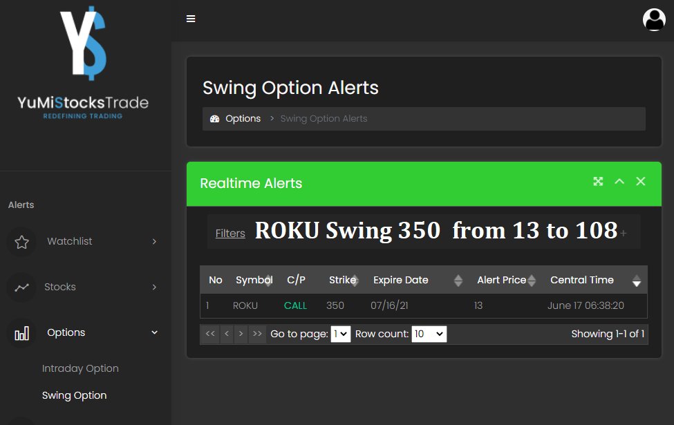The width and height of the screenshot is (674, 425).
Task: Open Intraday Option submenu item
Action: [80, 369]
